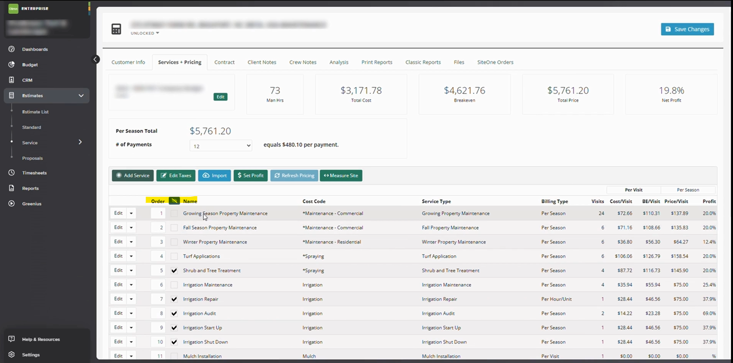
Task: Switch to the Customer Info tab
Action: pos(128,62)
